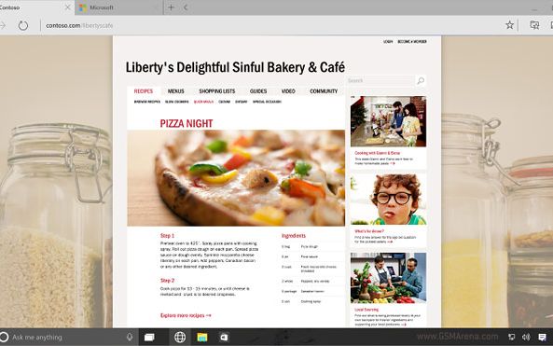The width and height of the screenshot is (553, 346).
Task: Click the Explore more recipes link
Action: click(x=186, y=315)
